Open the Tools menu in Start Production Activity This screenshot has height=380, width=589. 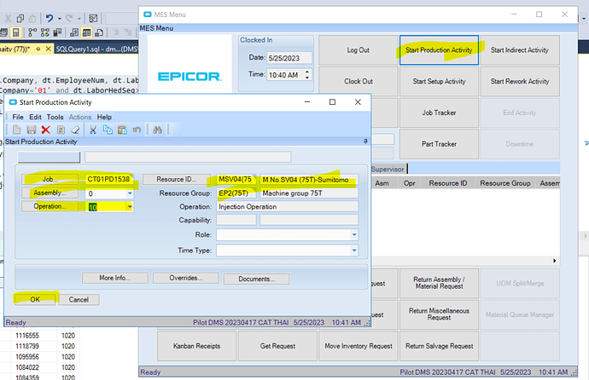pyautogui.click(x=55, y=117)
